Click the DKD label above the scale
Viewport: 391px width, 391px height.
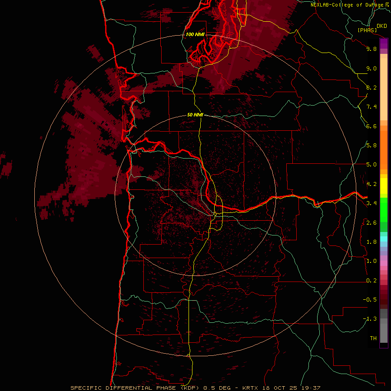coord(382,26)
